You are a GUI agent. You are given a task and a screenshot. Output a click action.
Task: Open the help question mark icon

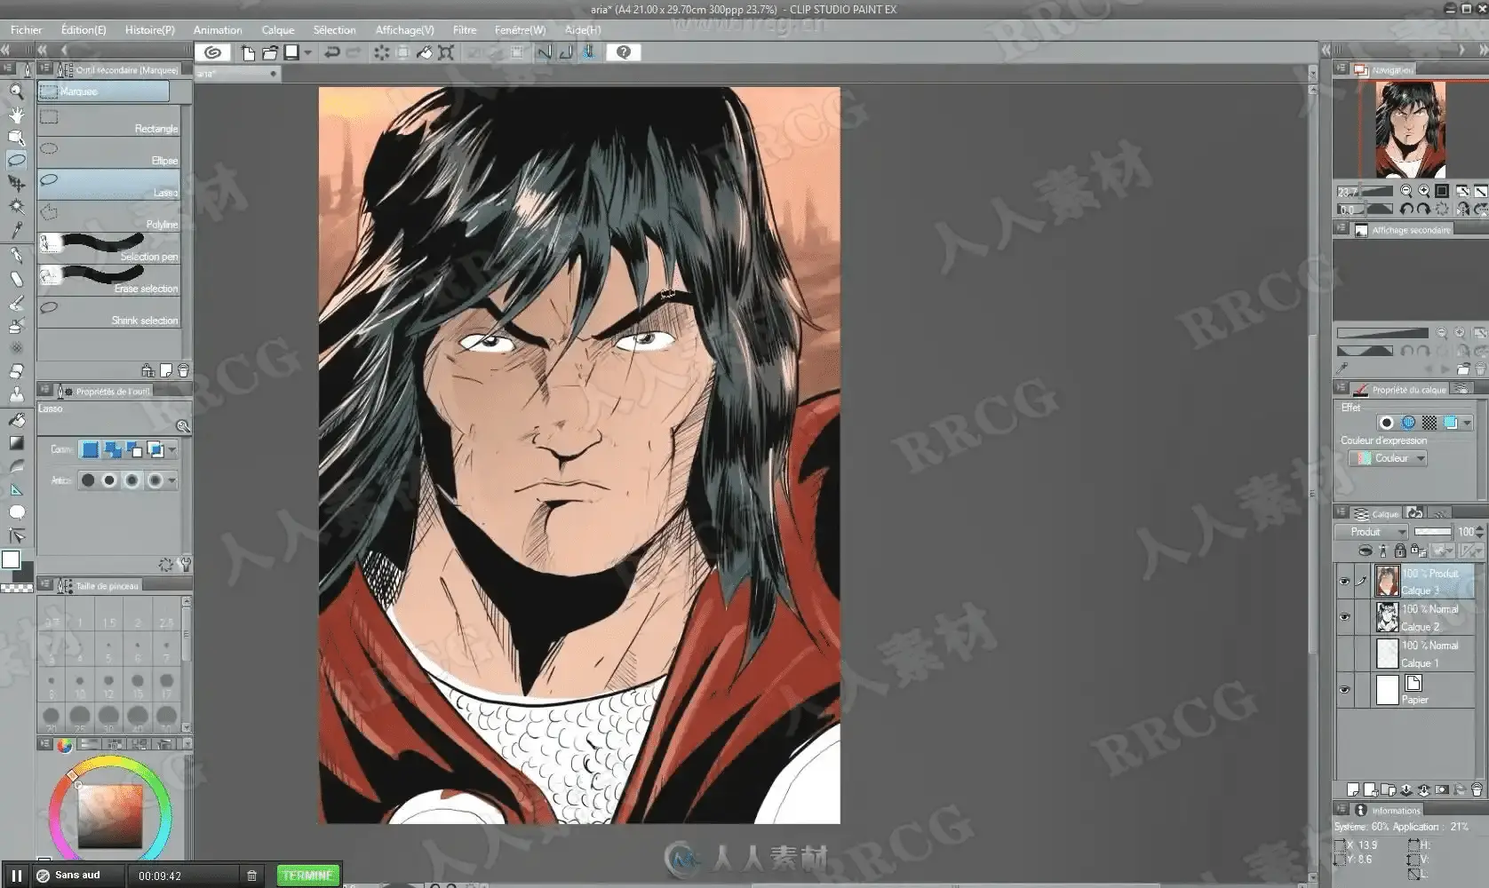[624, 52]
